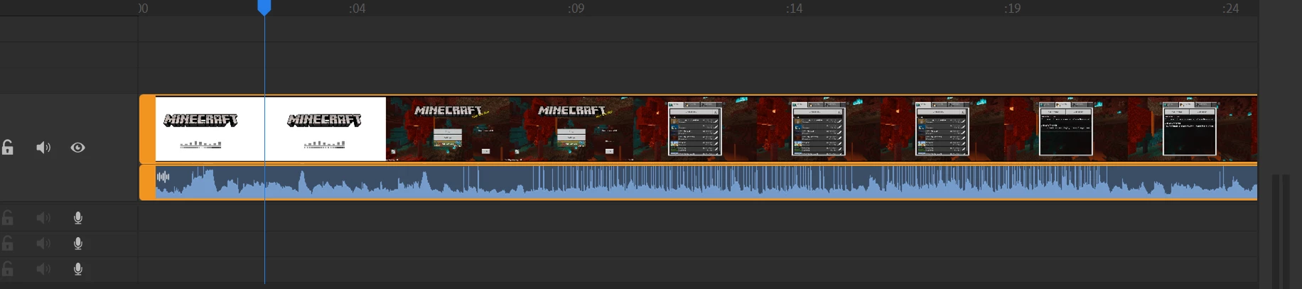The height and width of the screenshot is (289, 1302).
Task: Click the orange start handle of the audio clip
Action: (x=147, y=182)
